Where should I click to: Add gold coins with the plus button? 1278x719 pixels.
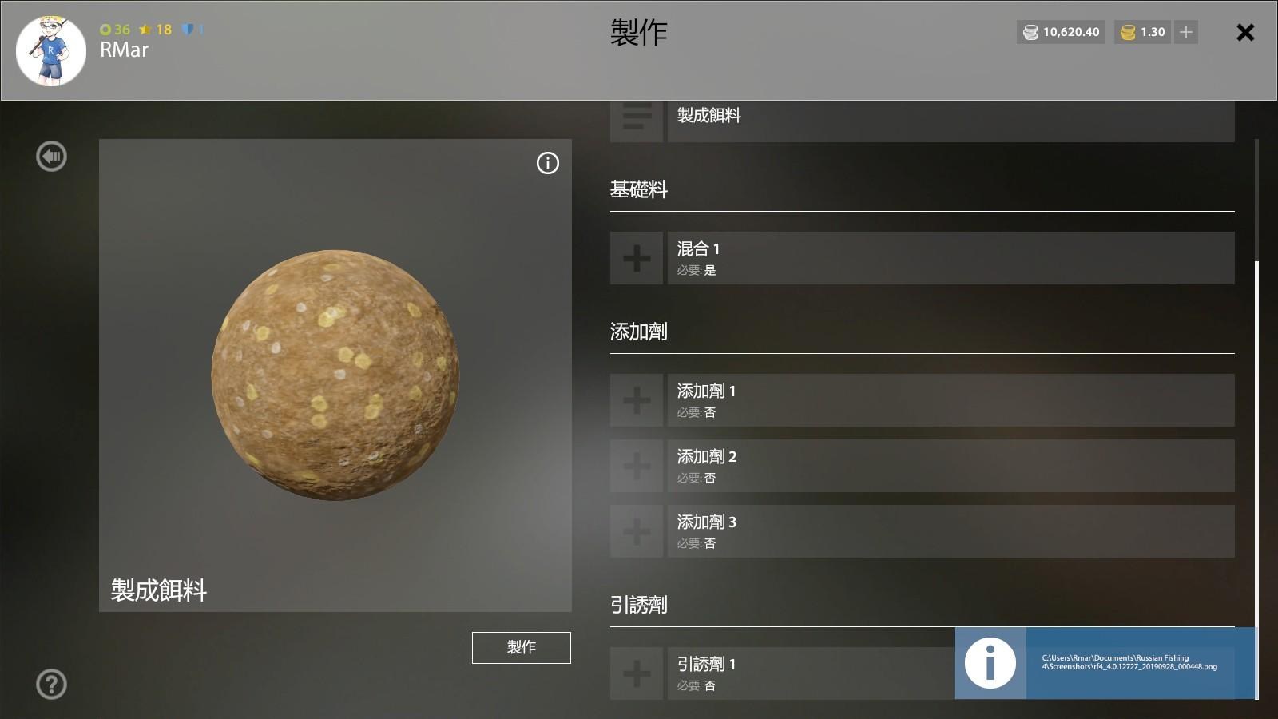point(1186,32)
